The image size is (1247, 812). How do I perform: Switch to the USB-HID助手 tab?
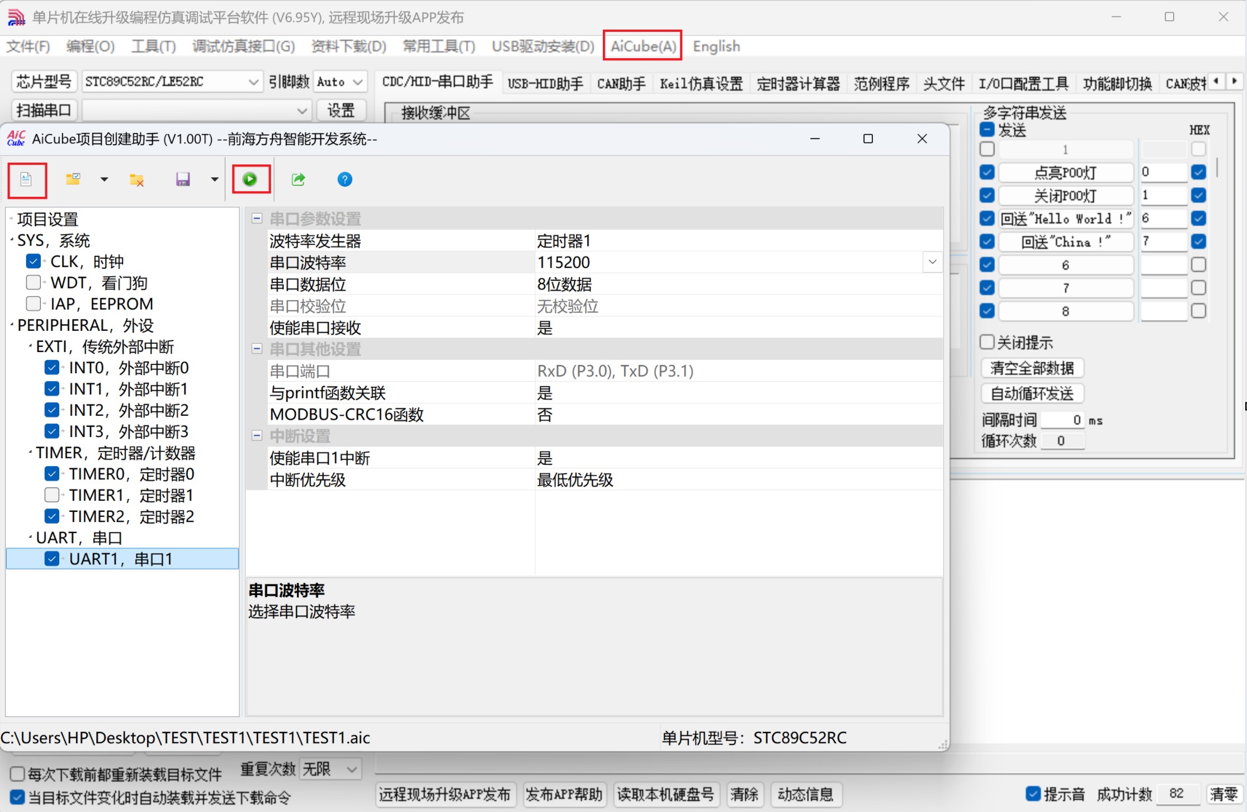[545, 84]
